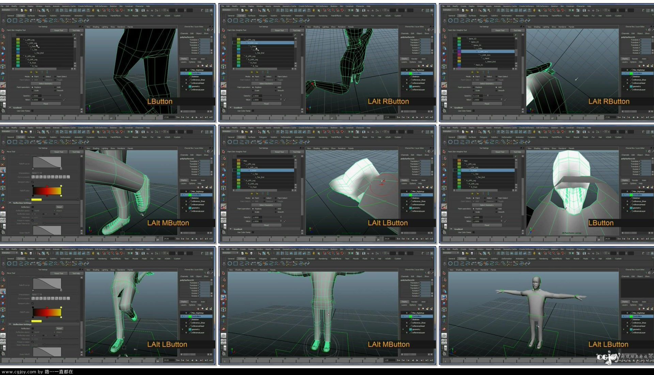Select Smooth paint operation in black wireframe legs window
This screenshot has width=654, height=375.
click(55, 91)
